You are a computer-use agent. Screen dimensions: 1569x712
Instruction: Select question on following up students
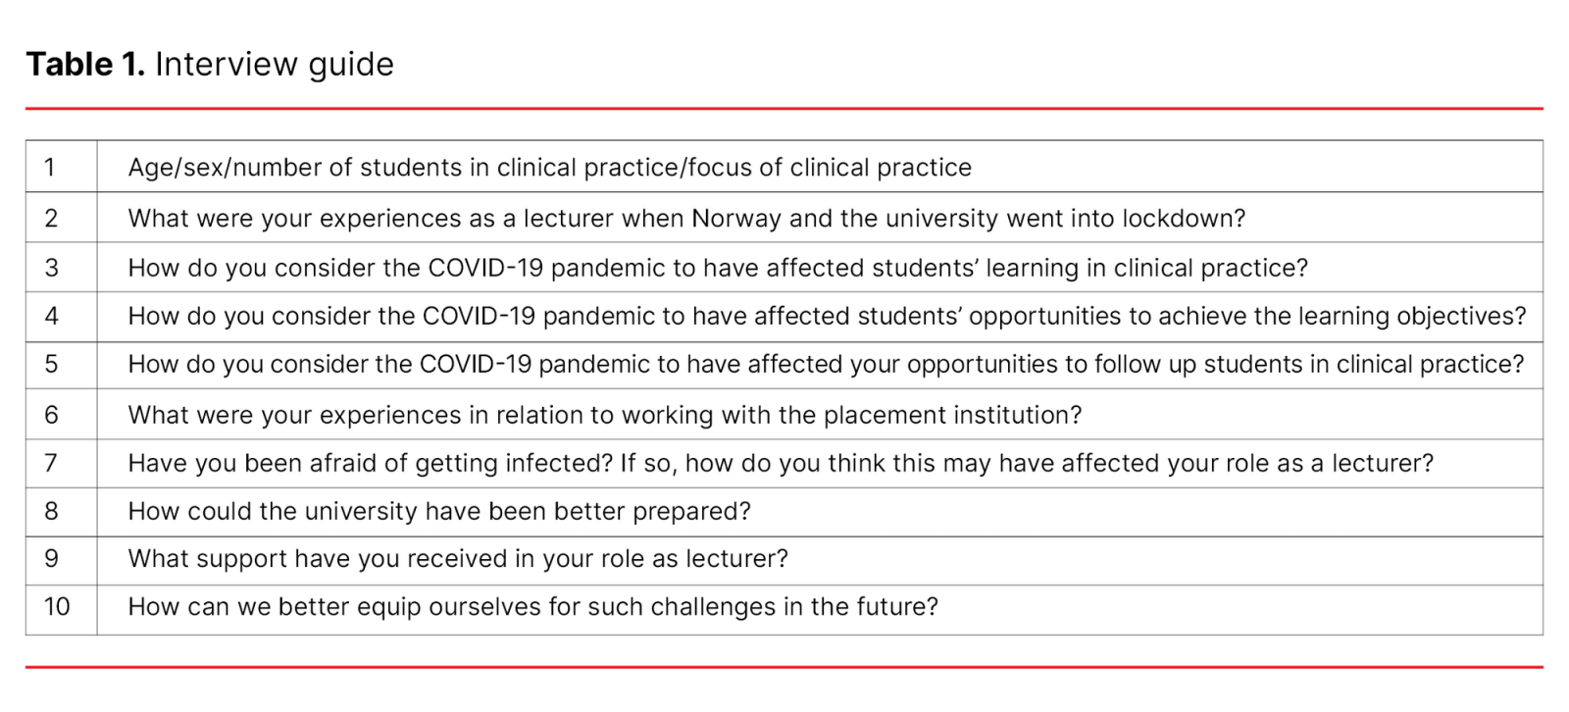826,365
